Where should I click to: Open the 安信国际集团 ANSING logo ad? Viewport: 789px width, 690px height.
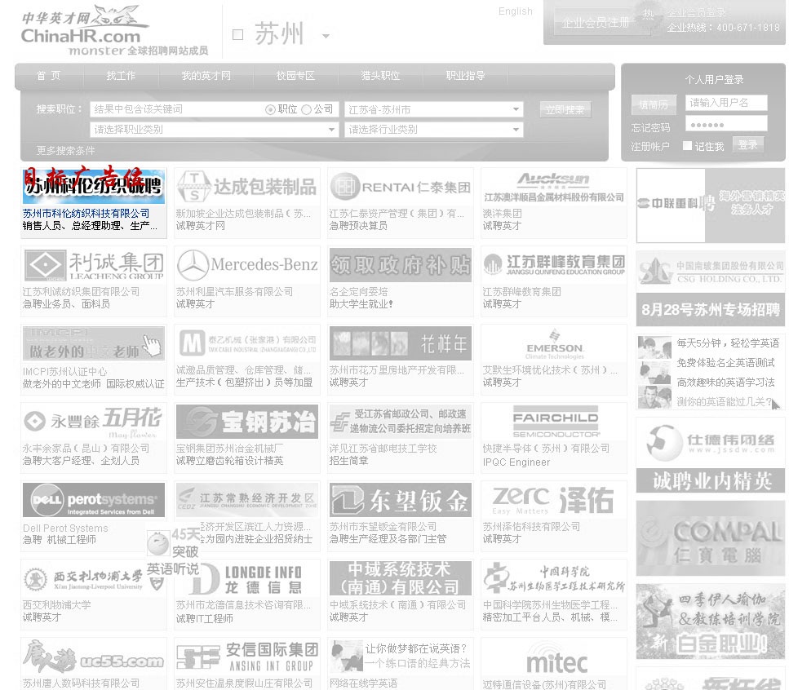pyautogui.click(x=247, y=657)
